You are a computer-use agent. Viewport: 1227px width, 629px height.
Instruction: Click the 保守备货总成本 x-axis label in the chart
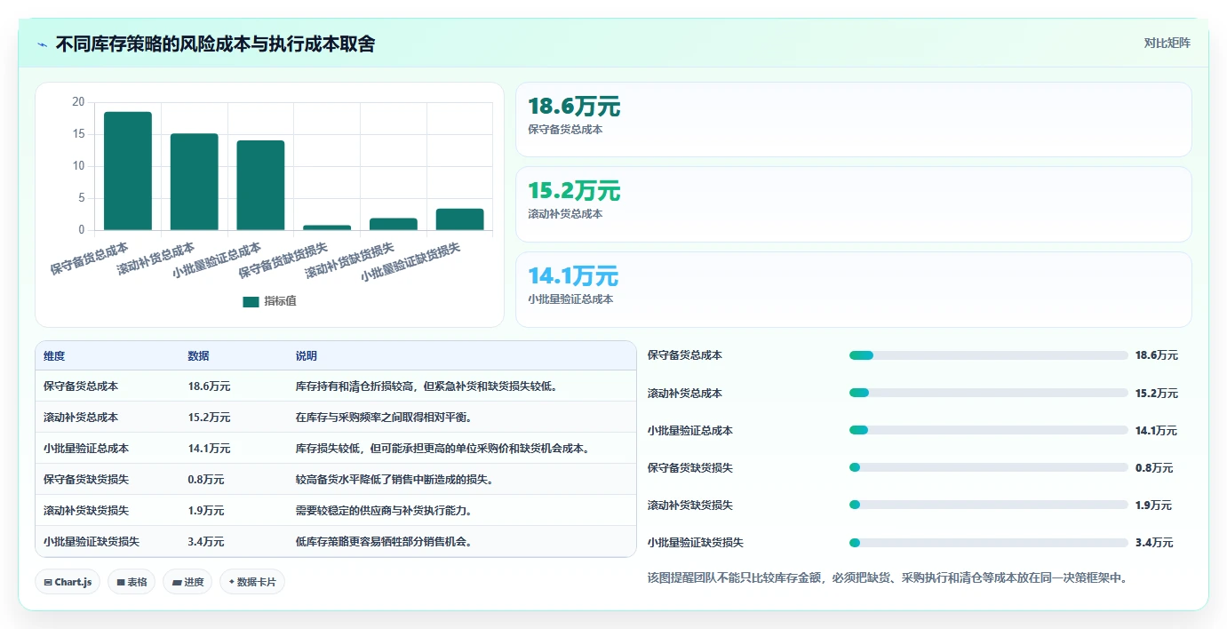(90, 258)
